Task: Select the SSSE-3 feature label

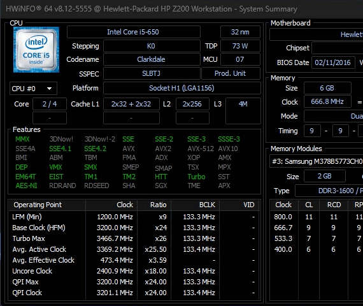Action: pyautogui.click(x=229, y=139)
